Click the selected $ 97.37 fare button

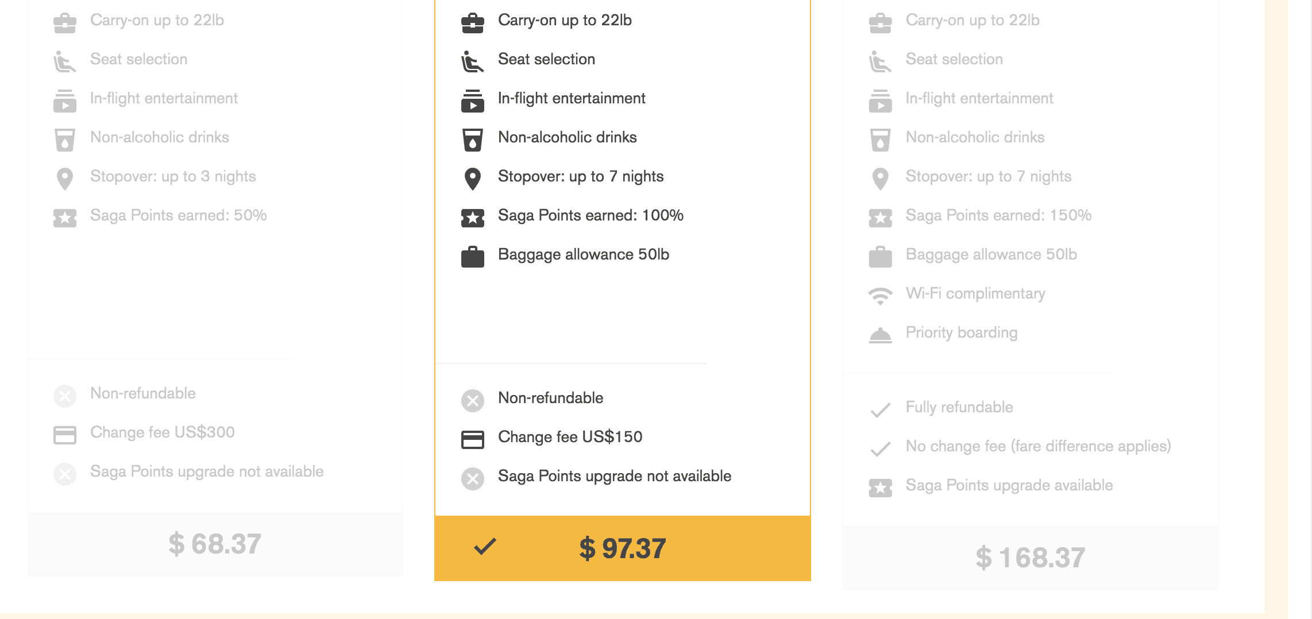(622, 548)
